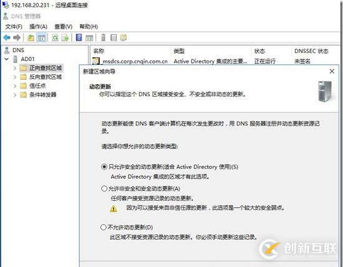Click the 正在运行 status cell
The height and width of the screenshot is (267, 343).
pos(264,61)
